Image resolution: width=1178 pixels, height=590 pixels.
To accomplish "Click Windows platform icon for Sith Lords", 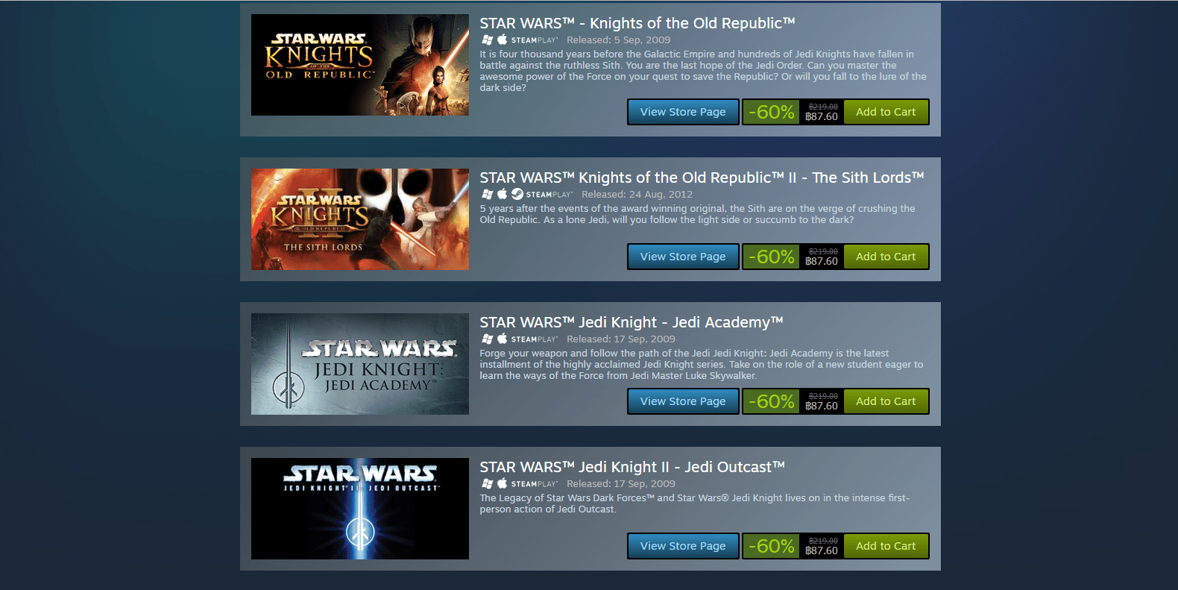I will (487, 195).
